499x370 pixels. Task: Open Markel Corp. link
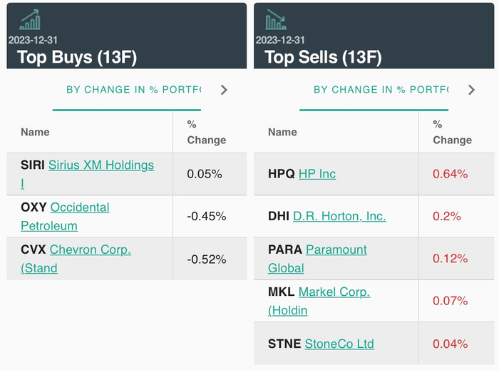[x=334, y=292]
